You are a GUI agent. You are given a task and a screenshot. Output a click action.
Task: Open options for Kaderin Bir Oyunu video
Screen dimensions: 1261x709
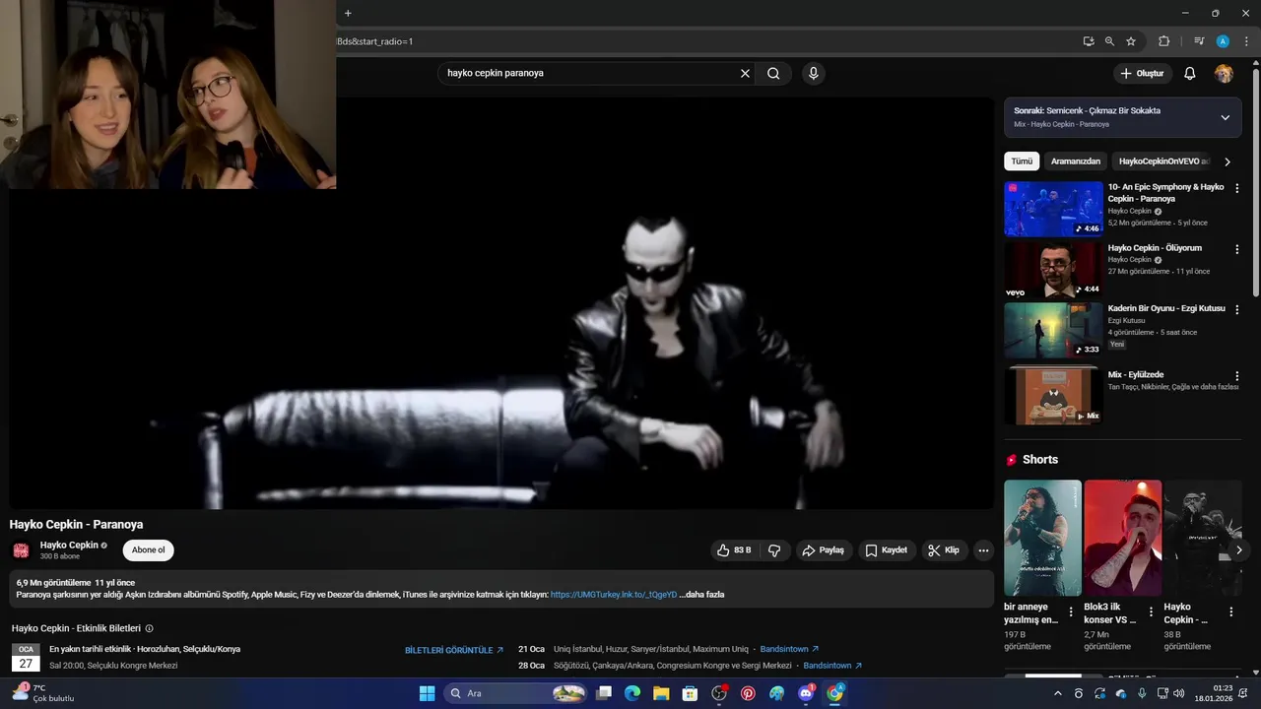tap(1237, 310)
